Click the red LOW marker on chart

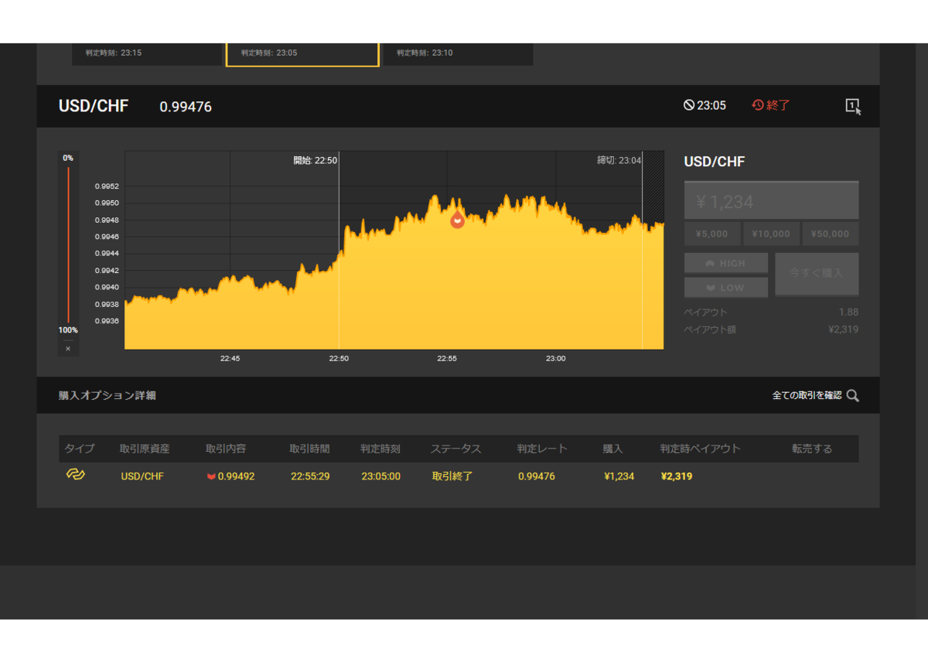coord(457,220)
